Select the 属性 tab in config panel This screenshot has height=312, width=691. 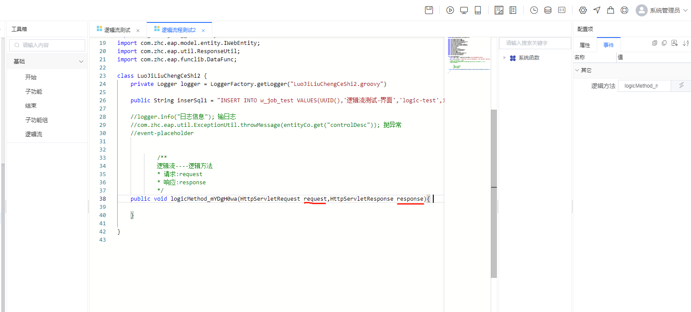pos(585,45)
